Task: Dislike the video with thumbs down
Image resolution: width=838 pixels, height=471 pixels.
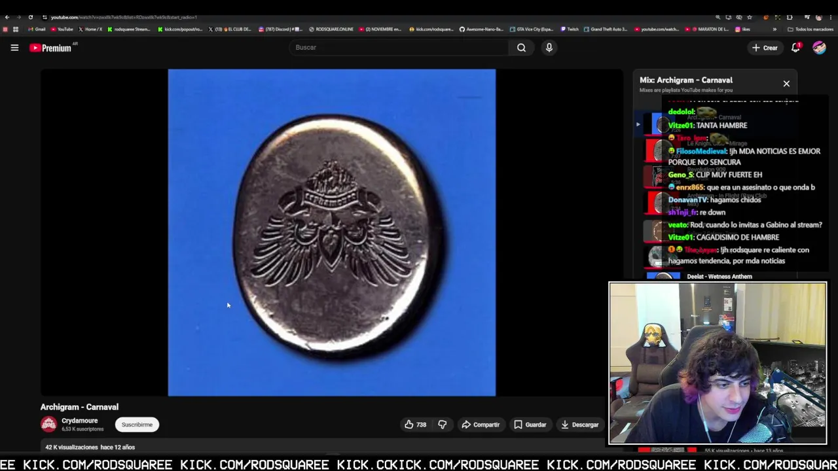Action: pyautogui.click(x=443, y=425)
